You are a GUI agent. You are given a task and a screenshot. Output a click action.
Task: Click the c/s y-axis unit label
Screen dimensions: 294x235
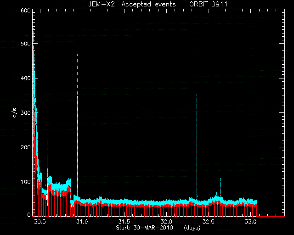click(15, 113)
